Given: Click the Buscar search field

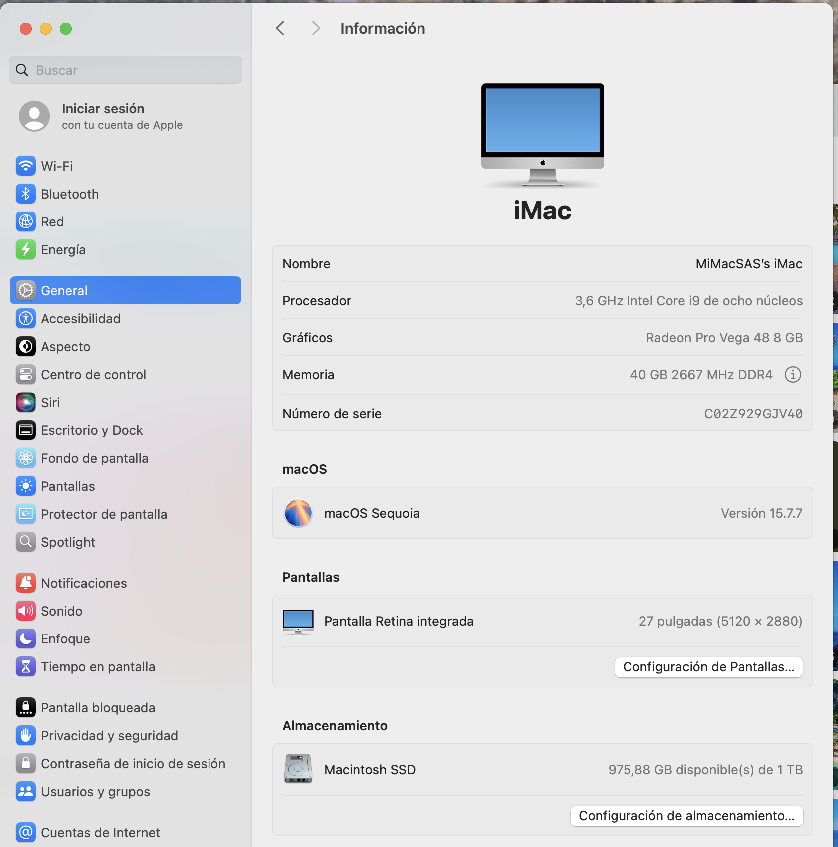Looking at the screenshot, I should [x=126, y=70].
